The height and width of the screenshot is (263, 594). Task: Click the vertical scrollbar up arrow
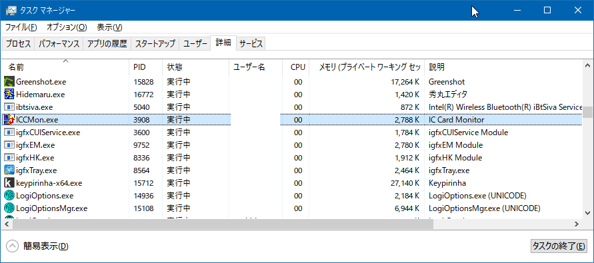click(587, 65)
